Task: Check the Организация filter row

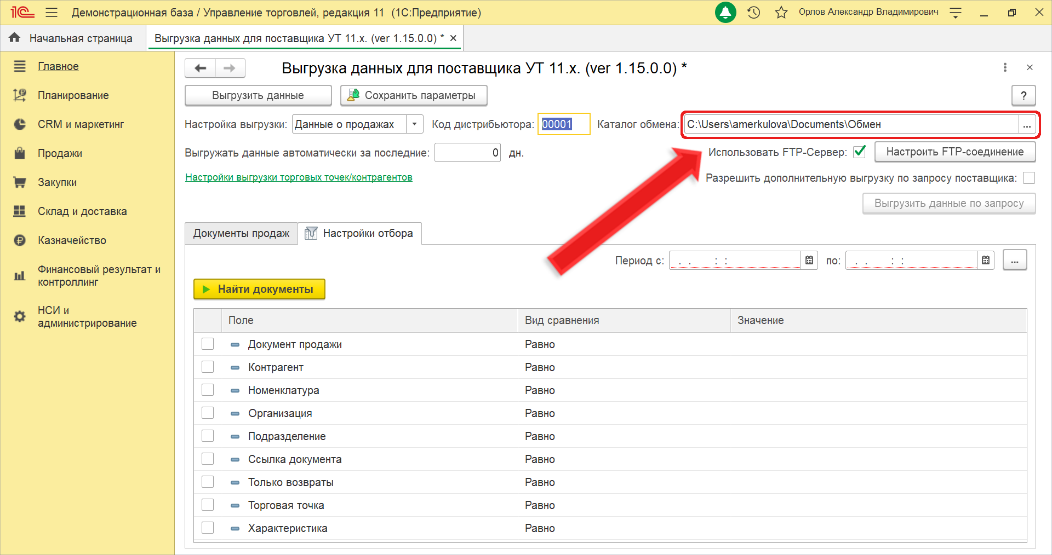Action: 208,413
